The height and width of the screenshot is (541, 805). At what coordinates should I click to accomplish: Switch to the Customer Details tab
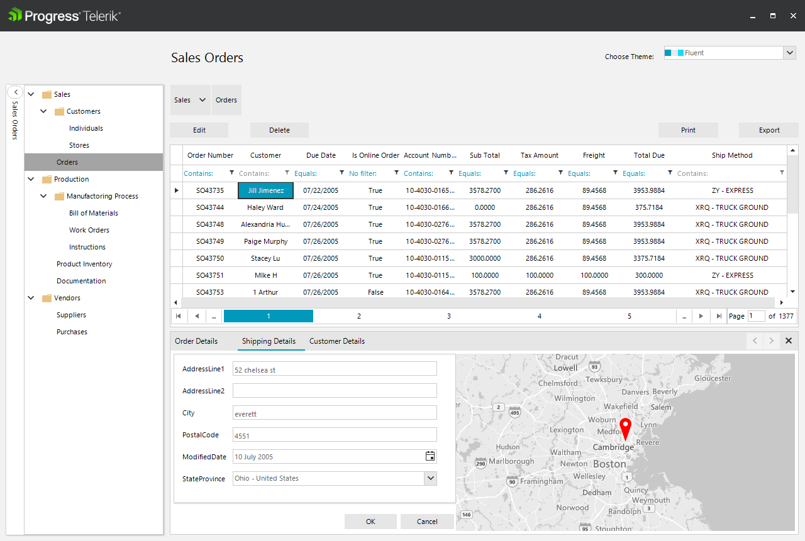tap(336, 341)
